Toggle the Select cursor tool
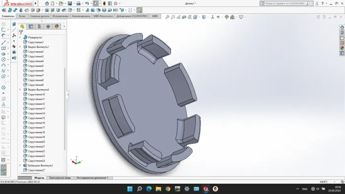 [96, 3]
